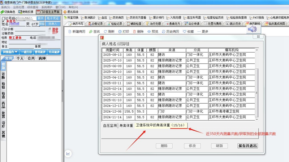The width and height of the screenshot is (289, 162).
Task: Open 入院处理 admission handling
Action: click(174, 18)
